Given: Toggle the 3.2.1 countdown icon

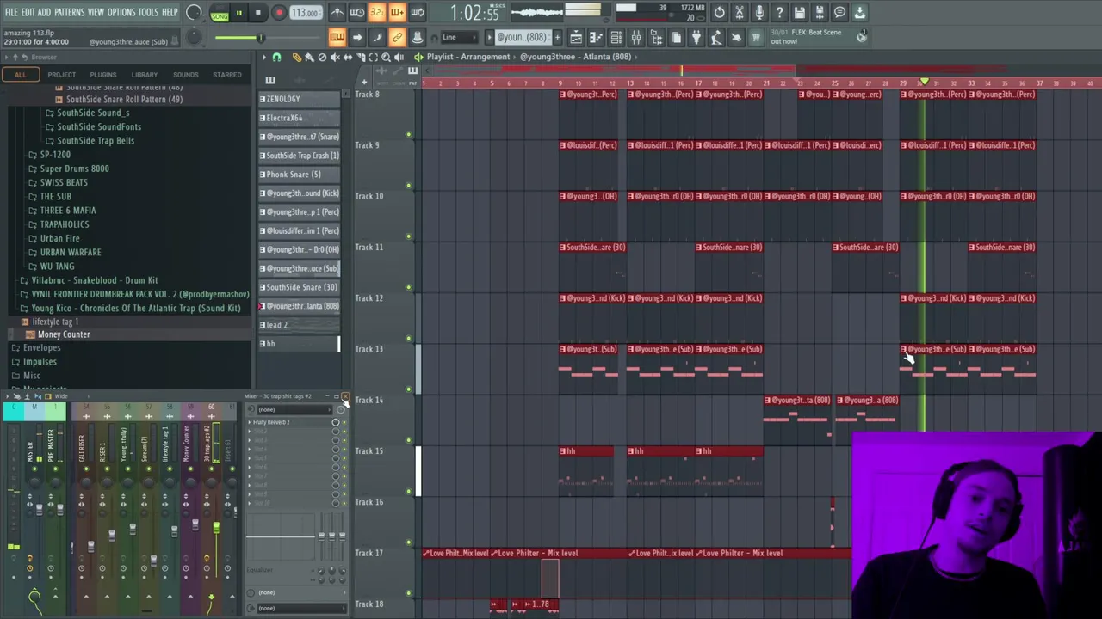Looking at the screenshot, I should pos(376,13).
